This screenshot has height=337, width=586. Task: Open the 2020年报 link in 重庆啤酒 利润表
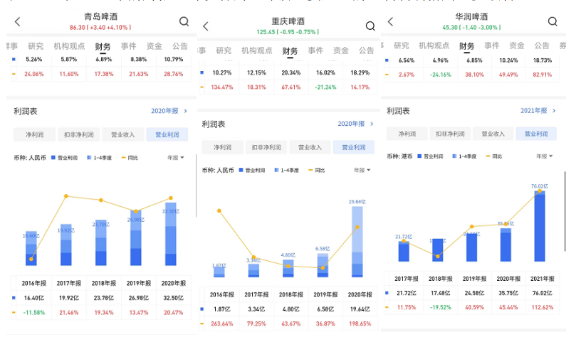[x=355, y=124]
